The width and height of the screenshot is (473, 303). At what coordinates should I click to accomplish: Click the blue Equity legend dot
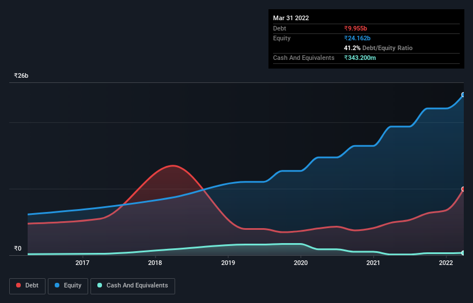point(57,285)
